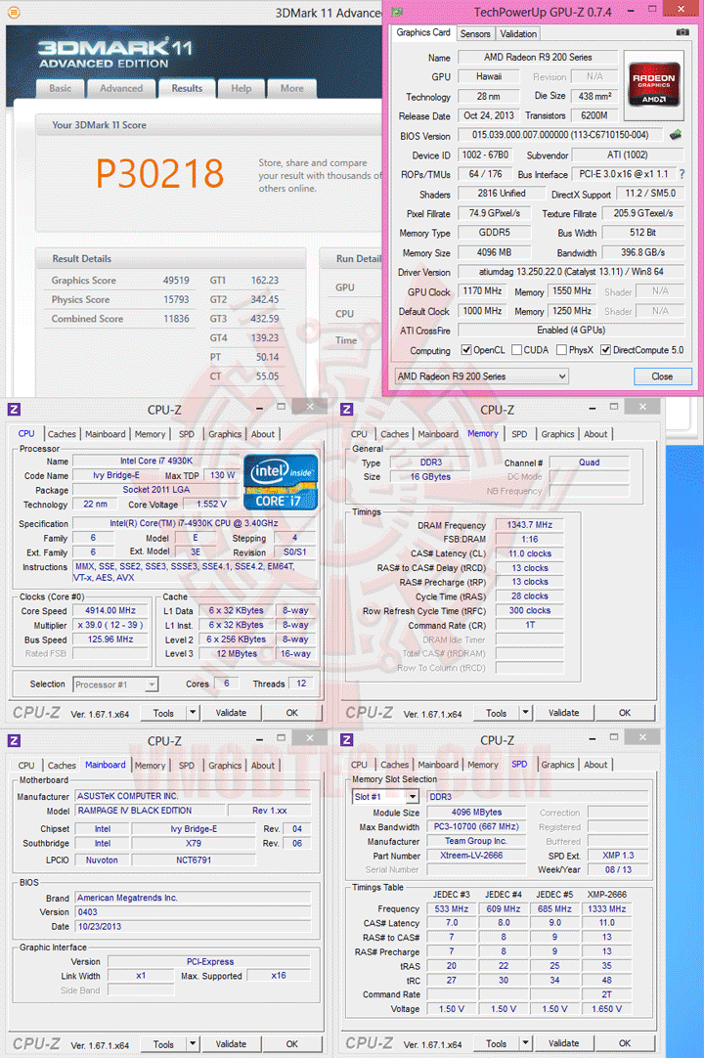The width and height of the screenshot is (704, 1058).
Task: Click the Tools button in CPU-Z Mainboard window
Action: pyautogui.click(x=163, y=1044)
